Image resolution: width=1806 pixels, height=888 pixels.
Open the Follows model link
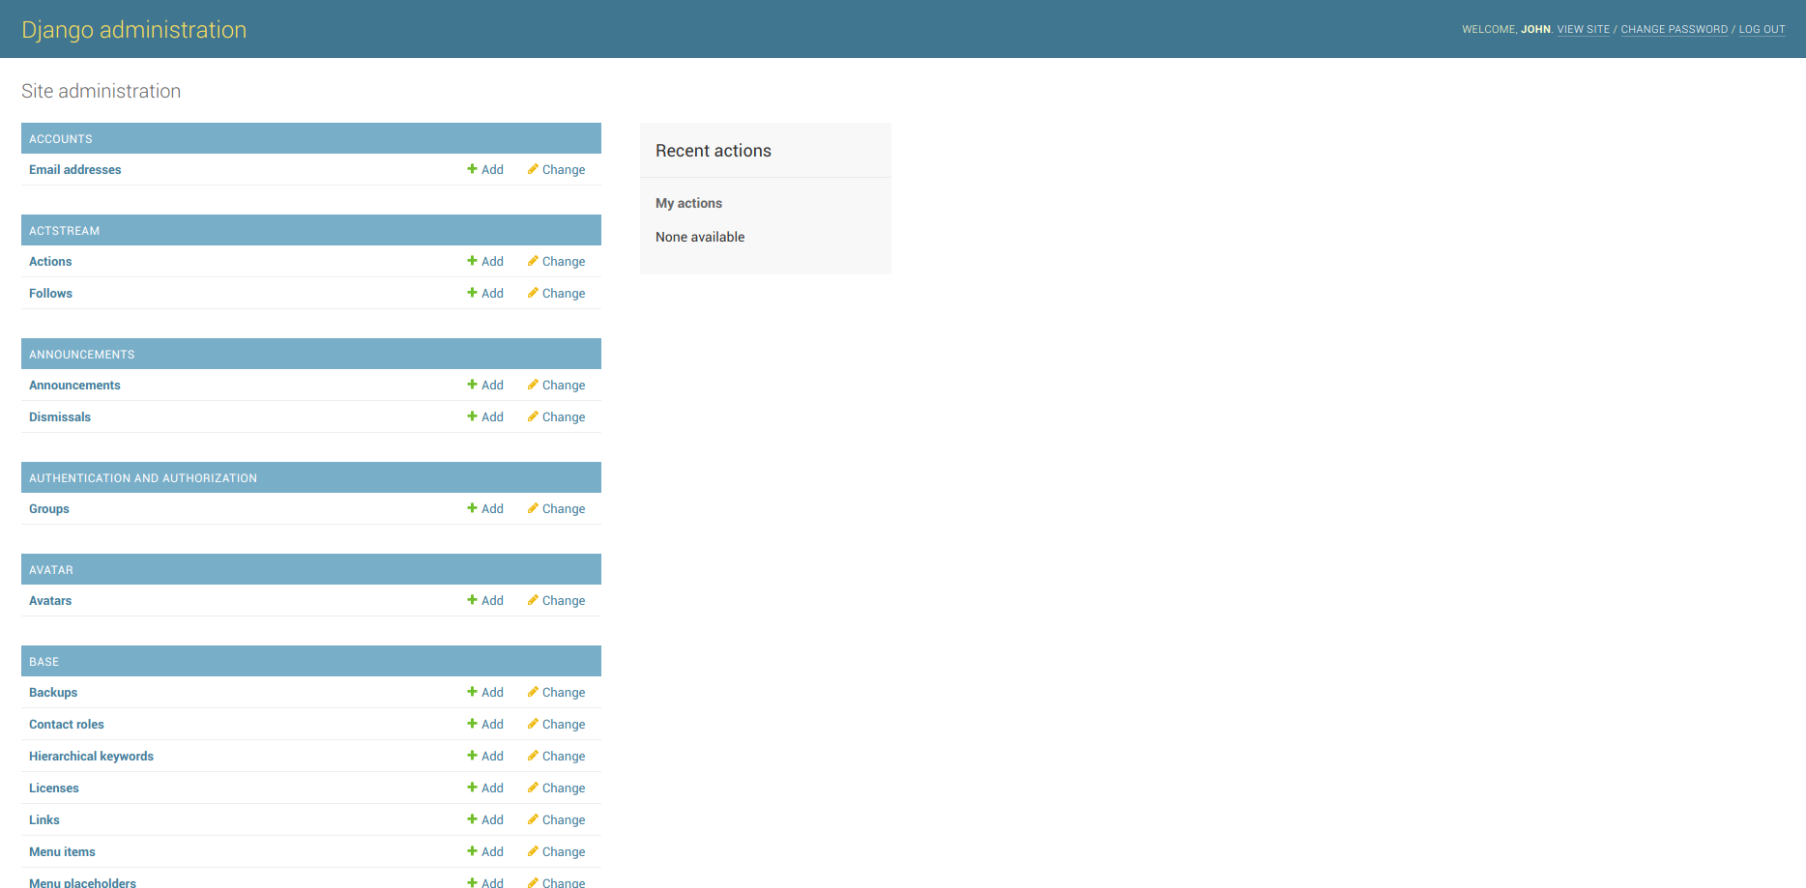coord(50,294)
